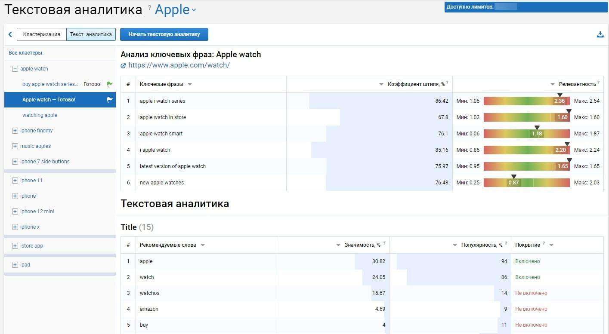The width and height of the screenshot is (609, 334).
Task: Expand the iphone 7 side buttons cluster
Action: [15, 162]
